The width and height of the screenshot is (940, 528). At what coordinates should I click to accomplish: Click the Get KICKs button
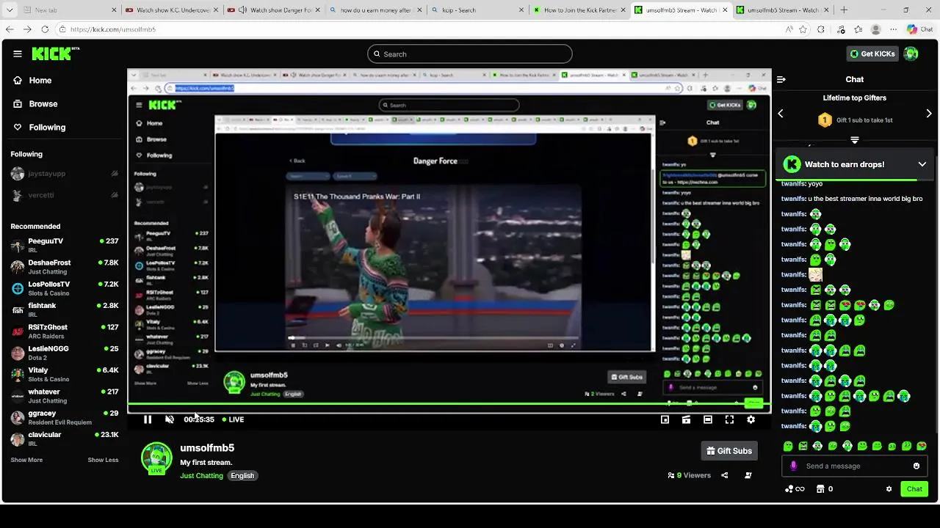[x=872, y=54]
